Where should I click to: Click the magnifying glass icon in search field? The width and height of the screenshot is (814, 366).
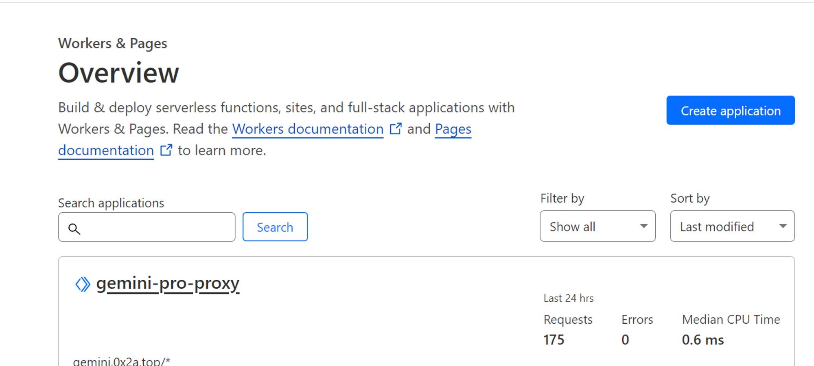tap(74, 229)
